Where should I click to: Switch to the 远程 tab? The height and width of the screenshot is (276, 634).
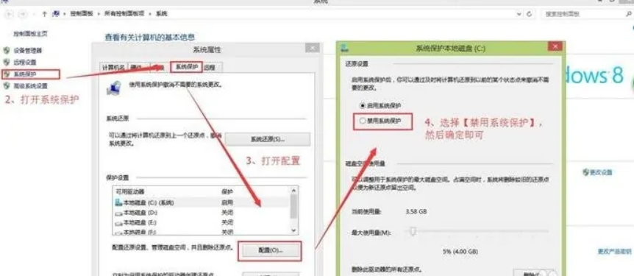point(210,68)
